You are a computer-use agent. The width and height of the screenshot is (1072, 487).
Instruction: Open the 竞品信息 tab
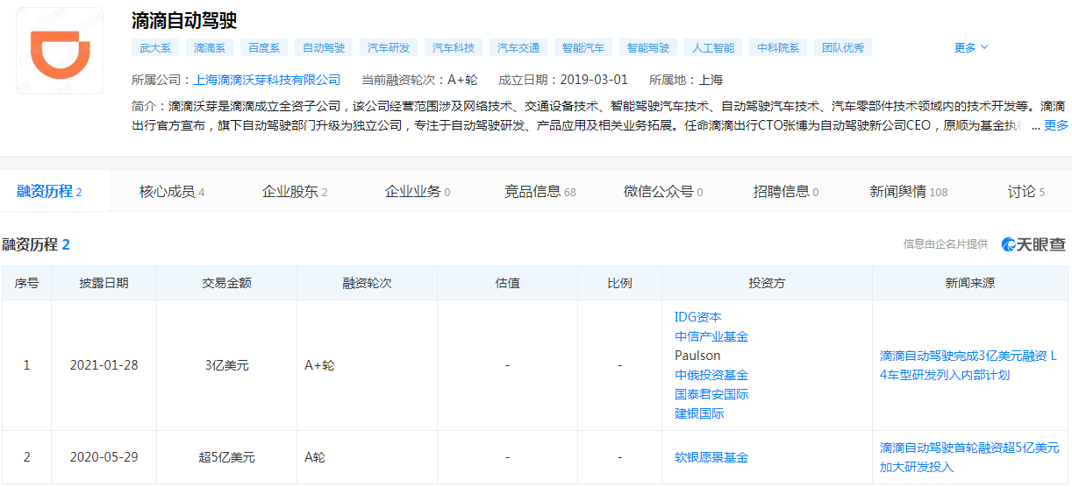coord(540,191)
